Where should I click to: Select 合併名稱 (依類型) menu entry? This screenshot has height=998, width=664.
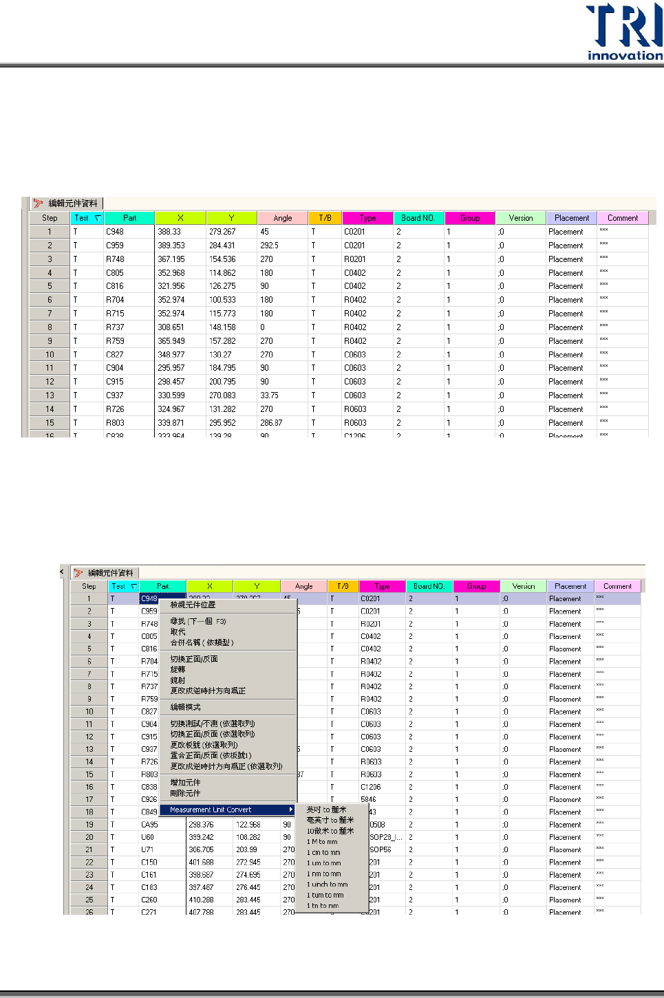pos(202,642)
